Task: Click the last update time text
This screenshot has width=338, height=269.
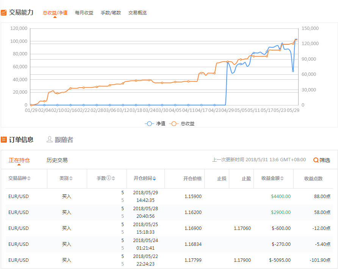Action: tap(259, 160)
